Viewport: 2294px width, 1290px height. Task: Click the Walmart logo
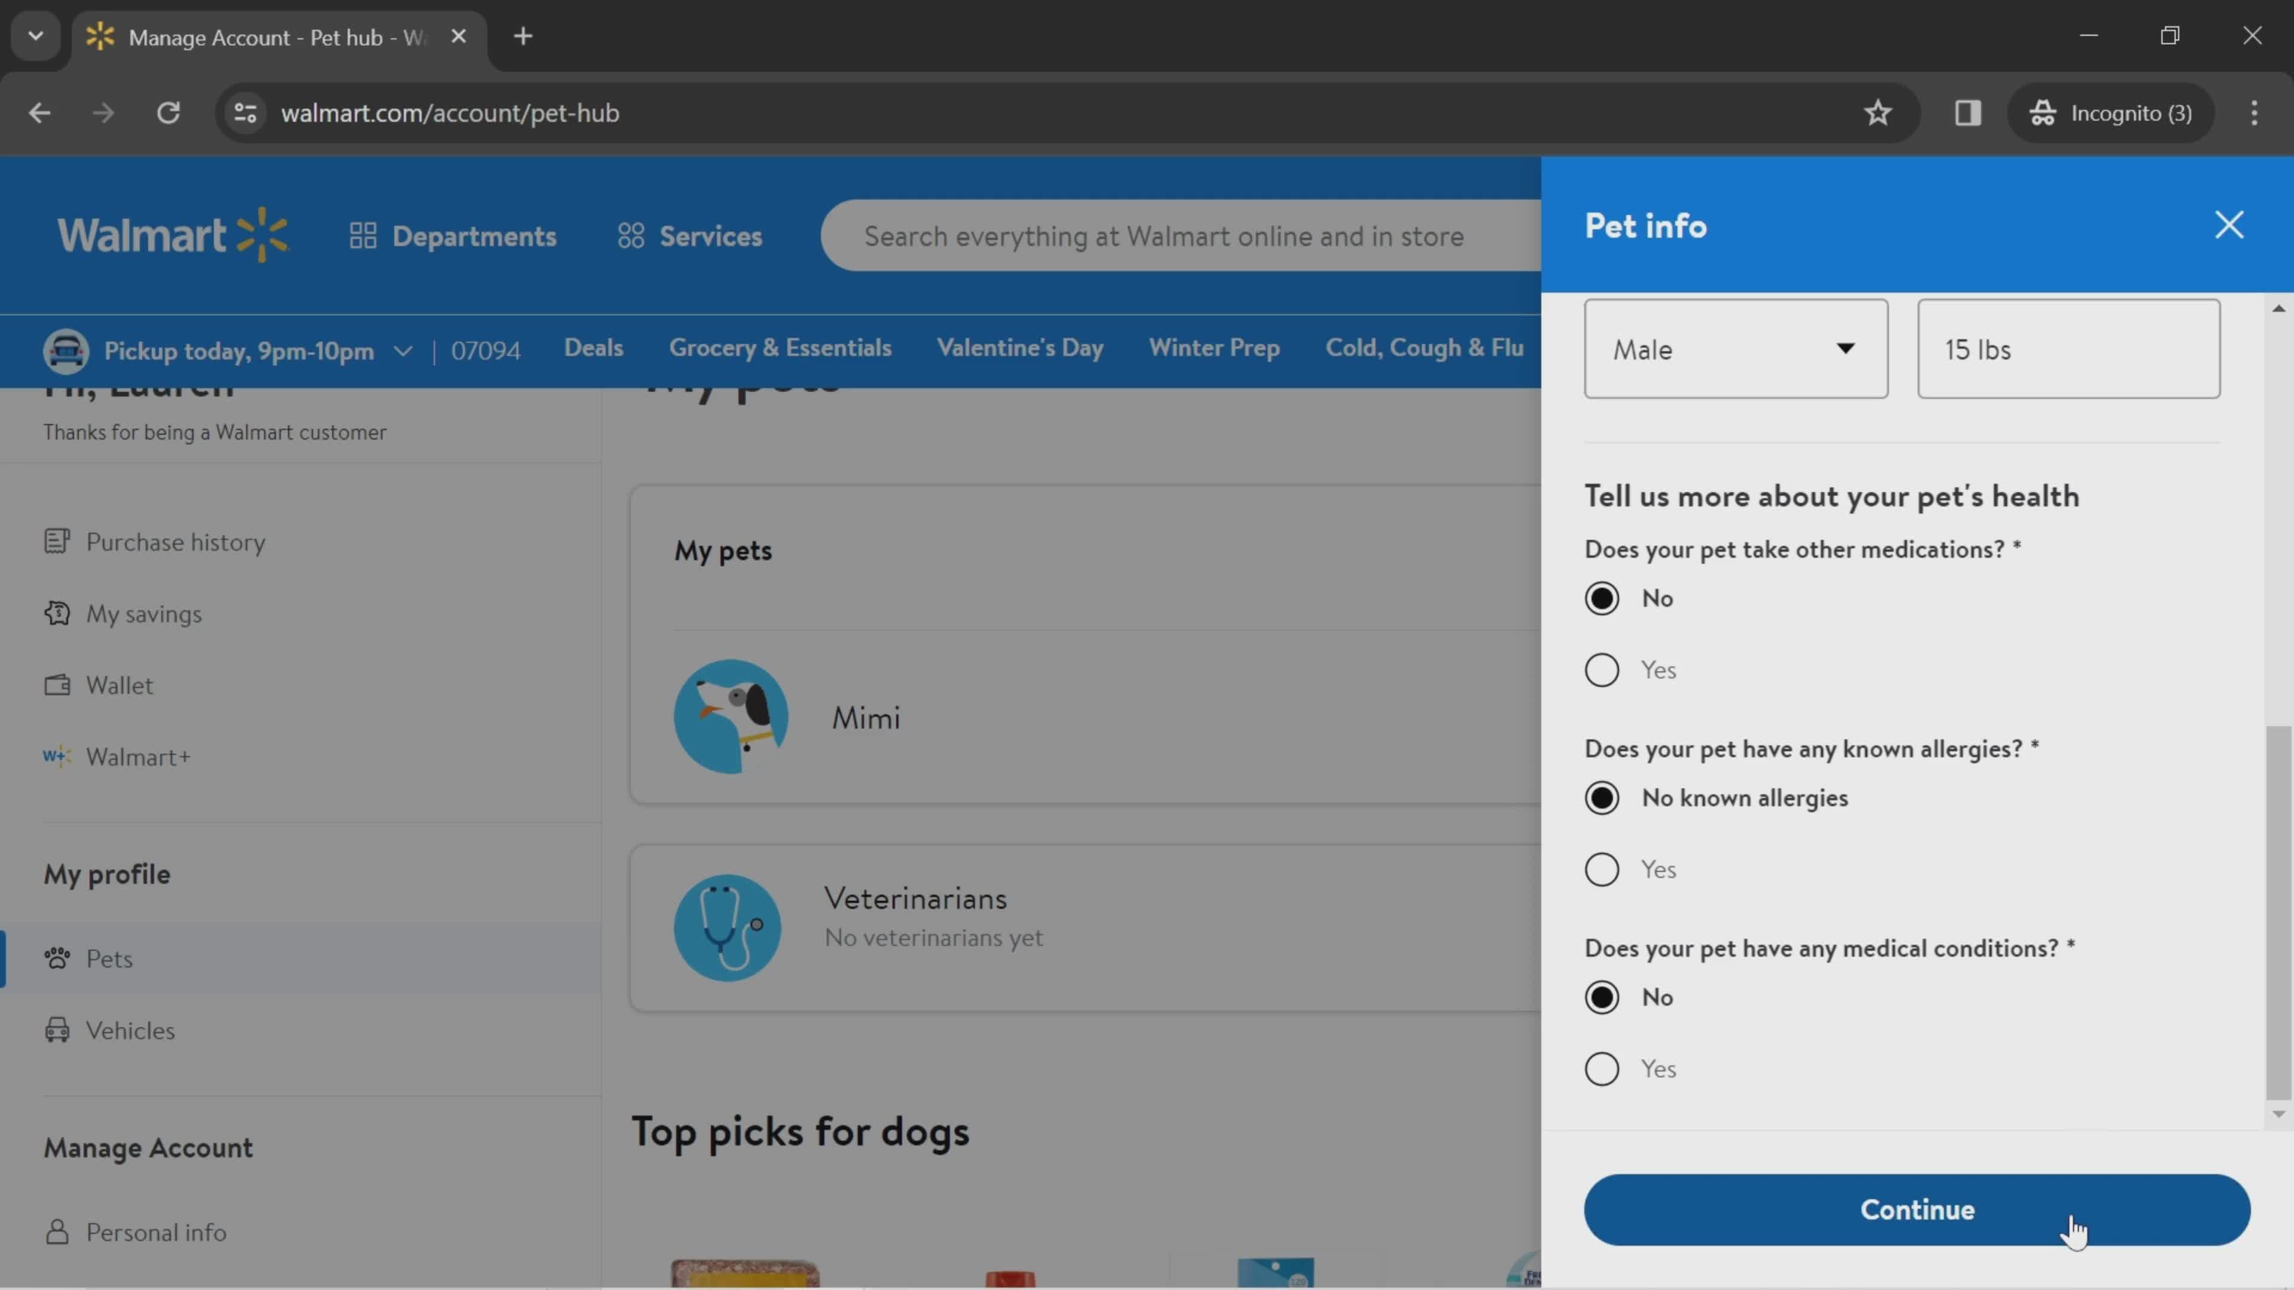[x=173, y=235]
